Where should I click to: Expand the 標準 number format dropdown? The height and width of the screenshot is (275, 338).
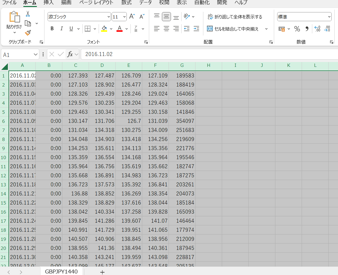pyautogui.click(x=329, y=17)
